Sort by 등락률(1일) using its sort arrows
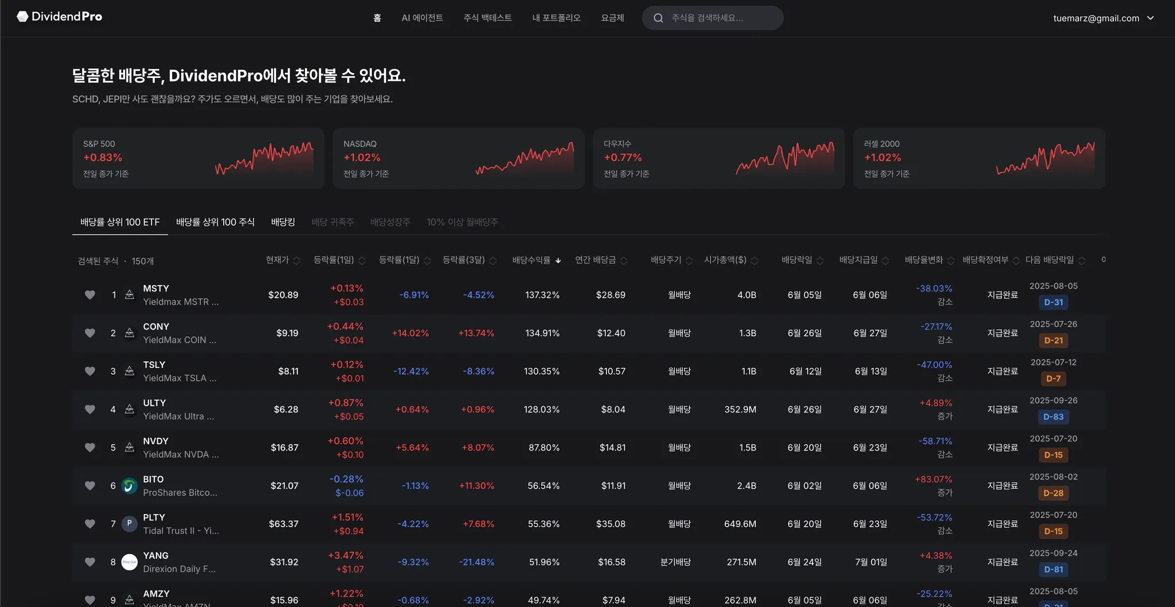 coord(362,260)
